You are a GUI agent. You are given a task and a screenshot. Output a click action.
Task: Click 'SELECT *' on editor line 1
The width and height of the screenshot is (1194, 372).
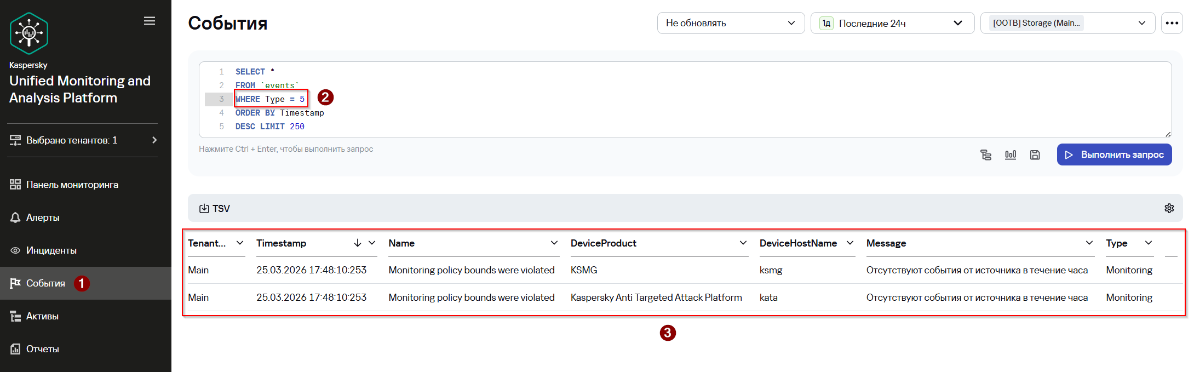click(255, 72)
